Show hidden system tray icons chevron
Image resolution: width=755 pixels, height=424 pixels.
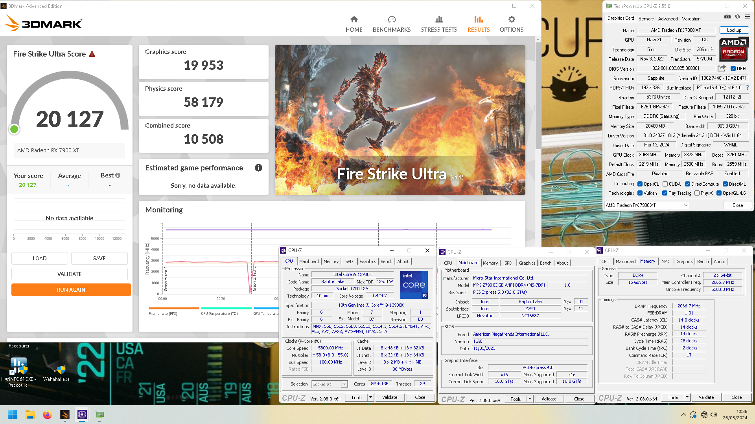(683, 415)
